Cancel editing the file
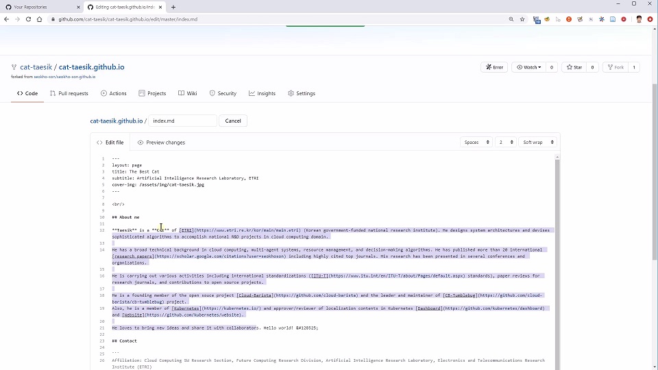Screen dimensions: 658x370 pos(233,121)
